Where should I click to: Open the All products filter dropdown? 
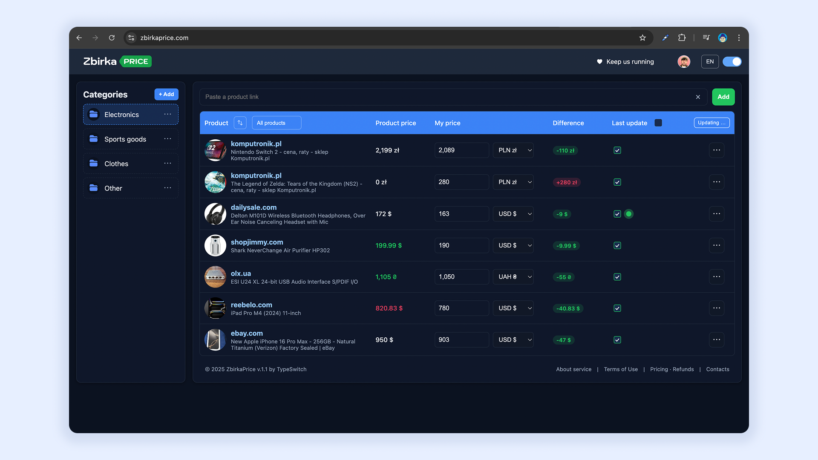(x=277, y=123)
